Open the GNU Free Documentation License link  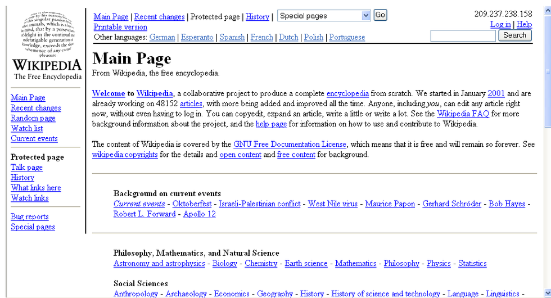290,144
